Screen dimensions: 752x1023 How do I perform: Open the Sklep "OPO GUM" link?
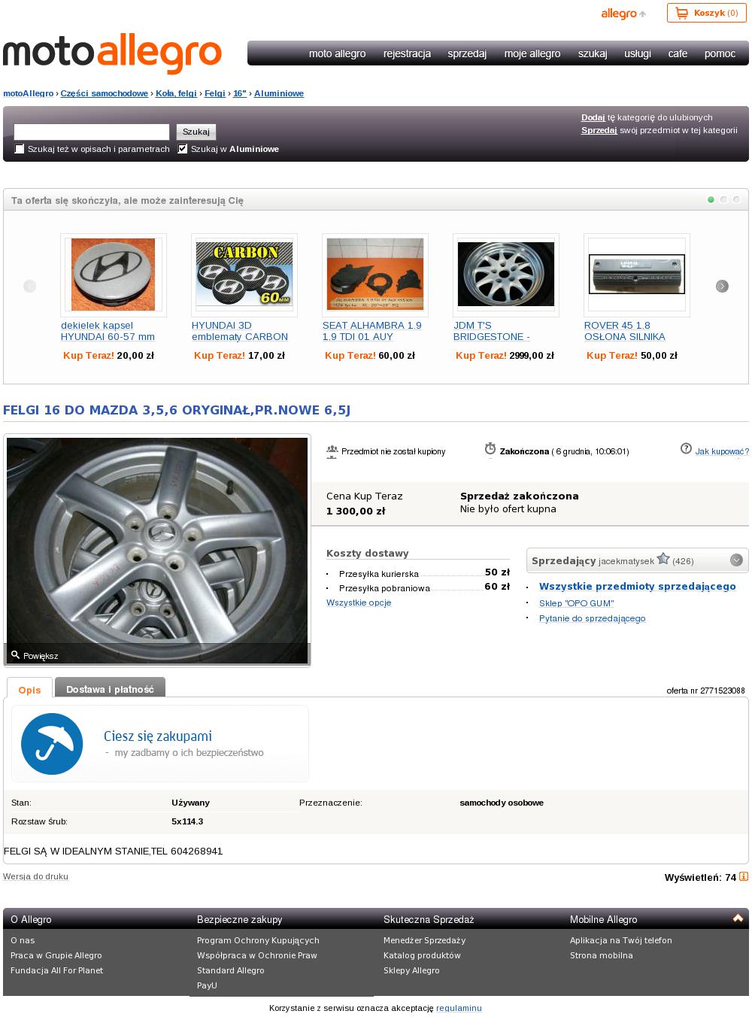coord(577,603)
